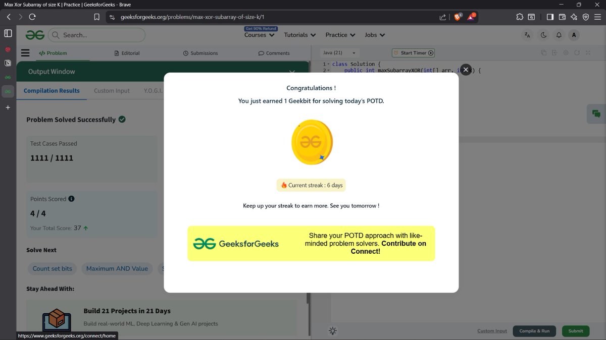Screen dimensions: 606x340
Task: Bookmark this page
Action: [97, 17]
